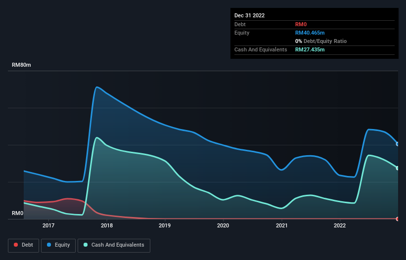The image size is (406, 260).
Task: Click the teal Cash And Equivalents legend dot
Action: 86,245
